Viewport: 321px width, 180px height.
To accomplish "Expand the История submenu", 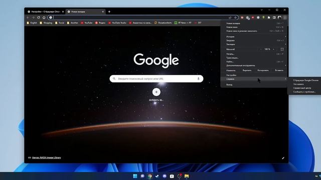I will (254, 36).
